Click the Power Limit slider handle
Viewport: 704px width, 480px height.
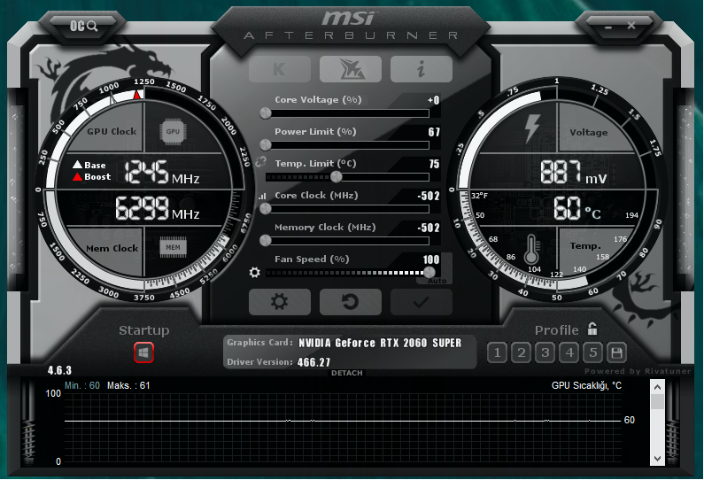pos(266,145)
